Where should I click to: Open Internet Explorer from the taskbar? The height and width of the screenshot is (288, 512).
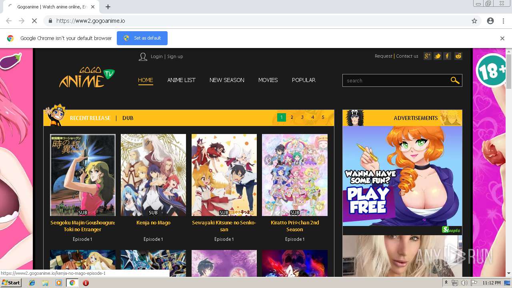32,283
